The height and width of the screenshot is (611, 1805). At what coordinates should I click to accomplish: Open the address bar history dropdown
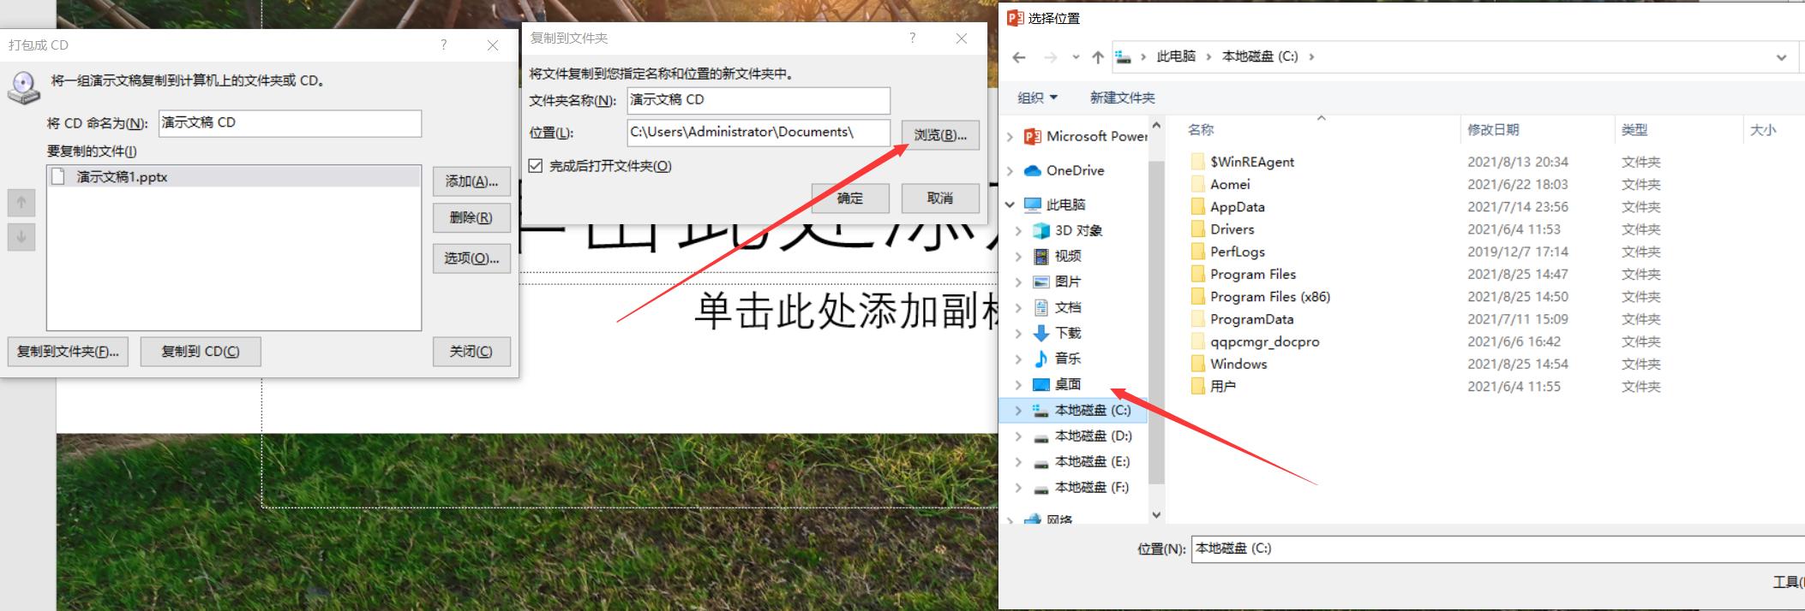pyautogui.click(x=1781, y=57)
